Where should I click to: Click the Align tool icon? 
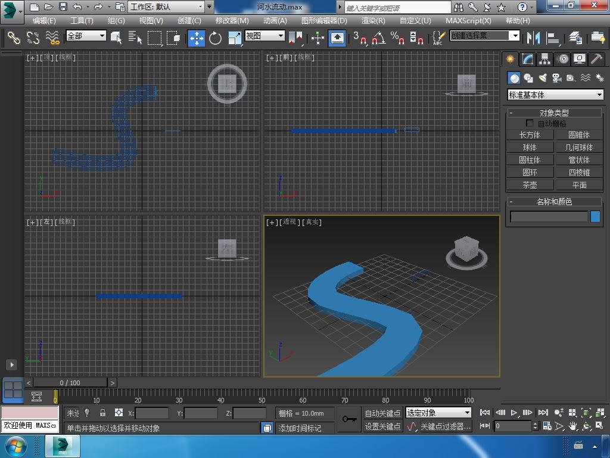[x=552, y=38]
